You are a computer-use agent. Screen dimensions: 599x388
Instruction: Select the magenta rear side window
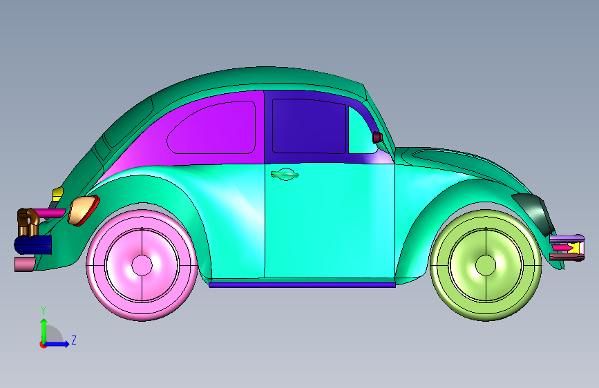tap(212, 128)
